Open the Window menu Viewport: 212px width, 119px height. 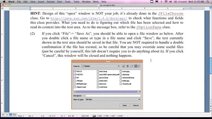click(86, 2)
